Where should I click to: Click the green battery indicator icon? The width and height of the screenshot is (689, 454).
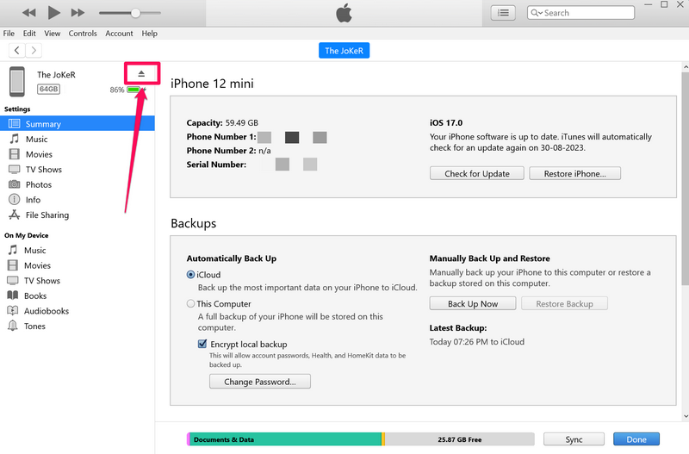tap(133, 90)
